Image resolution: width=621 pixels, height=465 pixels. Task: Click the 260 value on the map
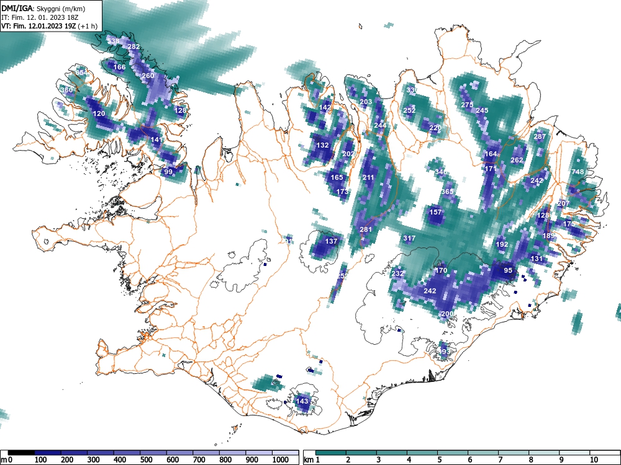coord(148,76)
